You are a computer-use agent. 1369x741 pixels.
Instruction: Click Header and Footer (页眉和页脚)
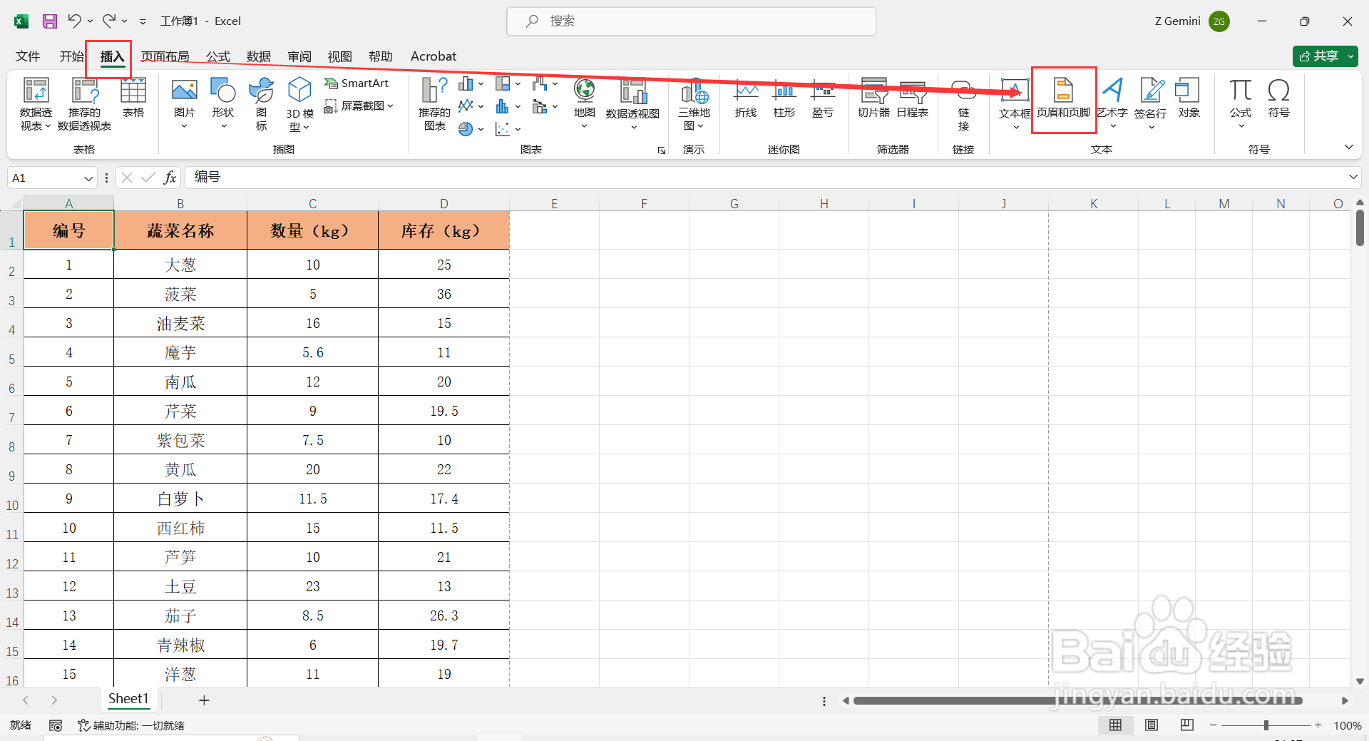tap(1063, 98)
